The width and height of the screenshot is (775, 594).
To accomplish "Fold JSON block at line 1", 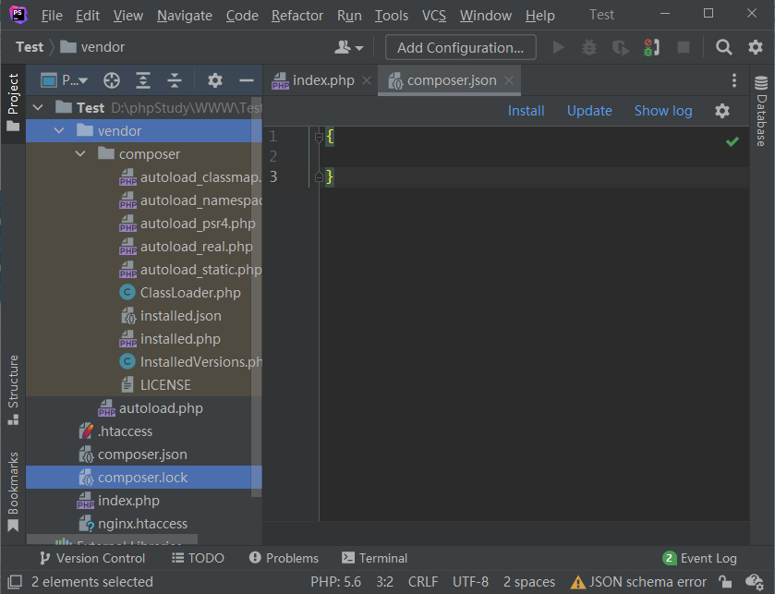I will click(x=319, y=137).
